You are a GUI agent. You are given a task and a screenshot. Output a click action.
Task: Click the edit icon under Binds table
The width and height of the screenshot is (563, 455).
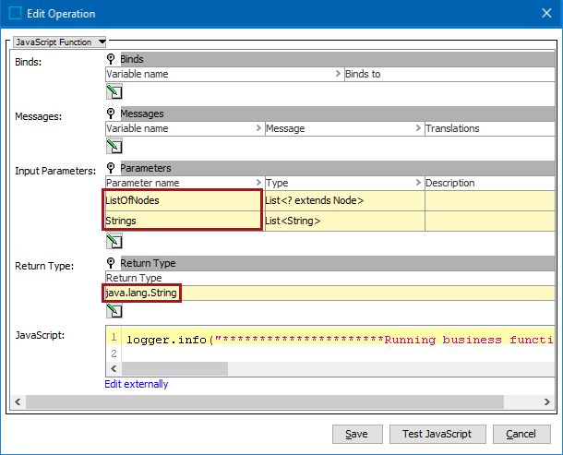114,91
